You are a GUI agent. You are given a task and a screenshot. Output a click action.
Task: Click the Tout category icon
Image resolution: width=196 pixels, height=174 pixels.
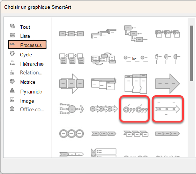coord(12,26)
